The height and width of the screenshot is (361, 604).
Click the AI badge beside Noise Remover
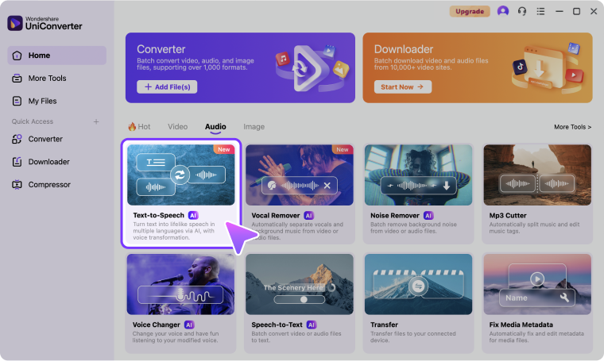(428, 216)
